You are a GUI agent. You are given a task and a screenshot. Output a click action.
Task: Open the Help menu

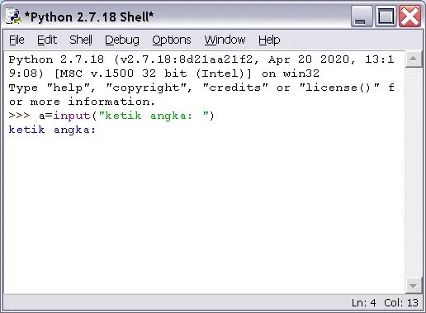269,40
